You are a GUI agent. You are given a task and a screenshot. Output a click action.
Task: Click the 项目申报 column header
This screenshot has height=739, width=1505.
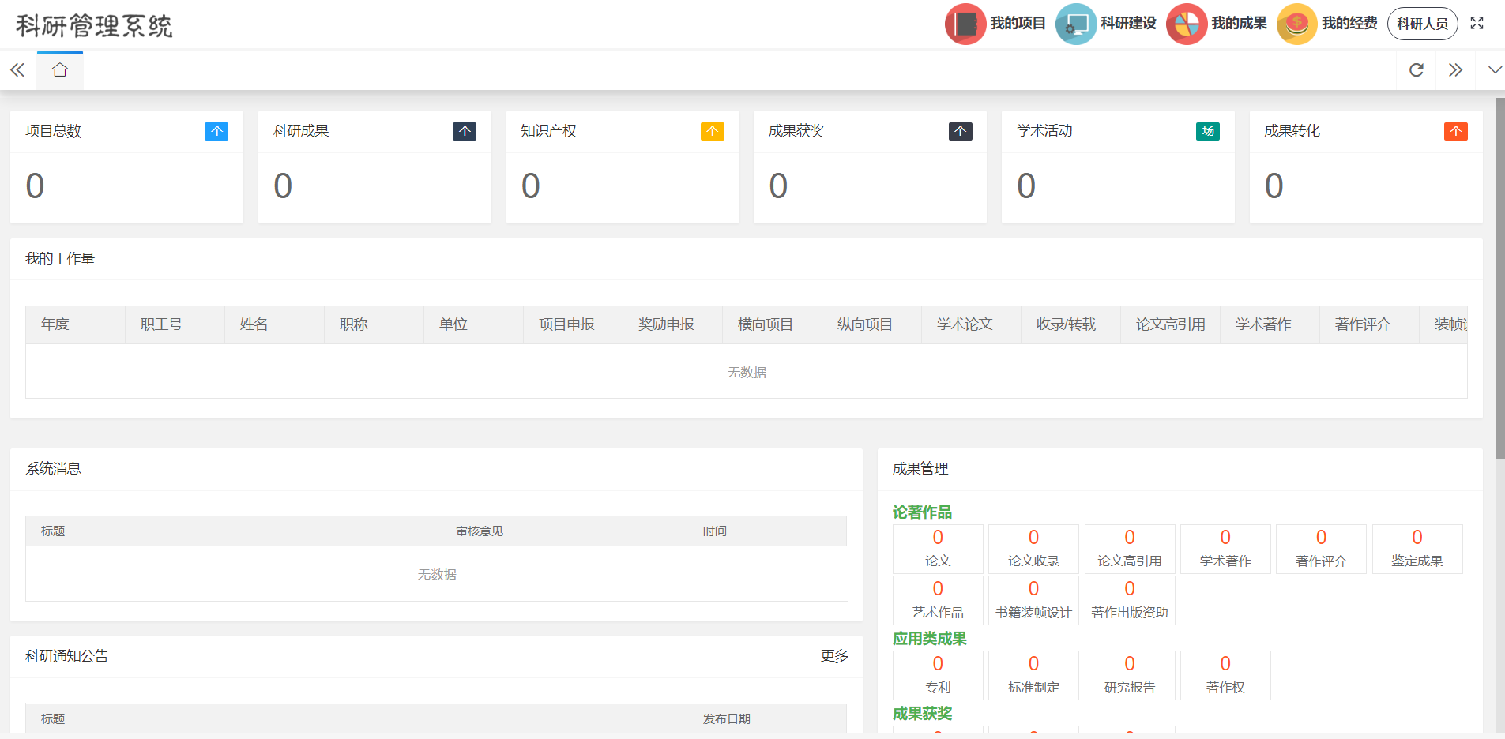[566, 324]
